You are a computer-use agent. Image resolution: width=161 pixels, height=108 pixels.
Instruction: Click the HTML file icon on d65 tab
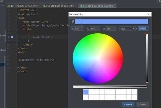[44, 6]
